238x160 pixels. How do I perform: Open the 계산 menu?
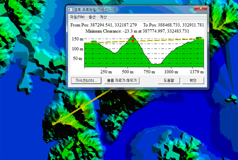[103, 17]
